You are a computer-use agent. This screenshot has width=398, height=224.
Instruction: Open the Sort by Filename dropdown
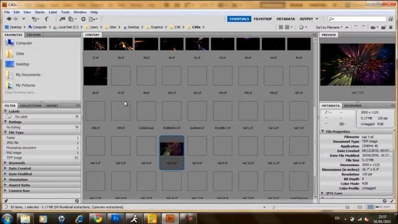coord(329,27)
